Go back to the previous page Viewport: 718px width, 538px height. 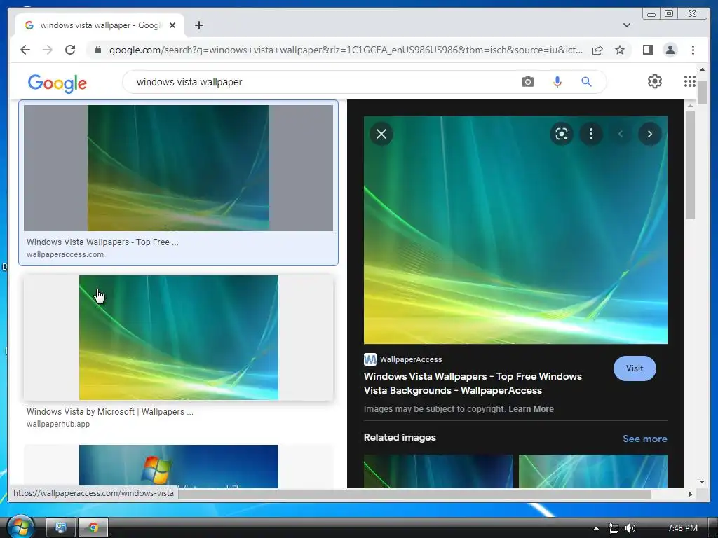(25, 50)
